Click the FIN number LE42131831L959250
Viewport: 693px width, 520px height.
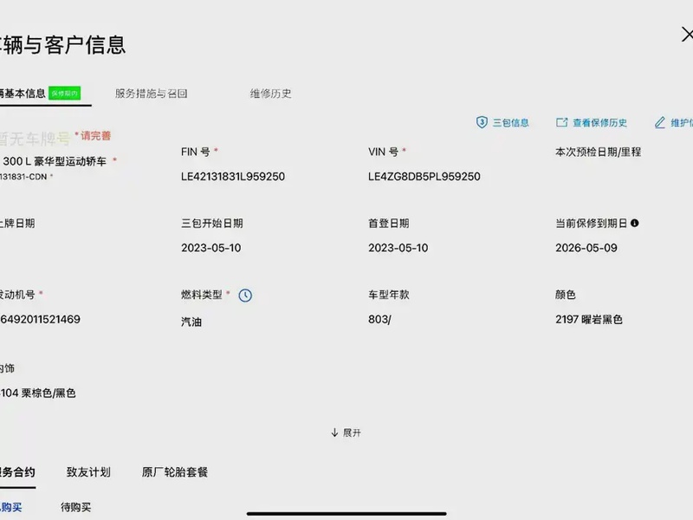tap(232, 177)
